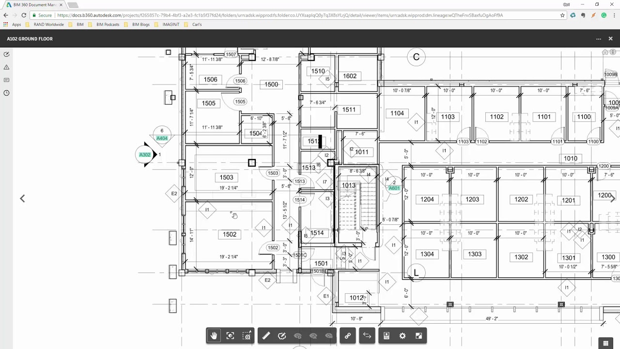Open the Document Browser sheet panel
620x349 pixels.
(x=387, y=336)
